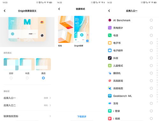This screenshot has width=159, height=121.
Task: Tap the 高德地图 map app icon
Action: 110,88
